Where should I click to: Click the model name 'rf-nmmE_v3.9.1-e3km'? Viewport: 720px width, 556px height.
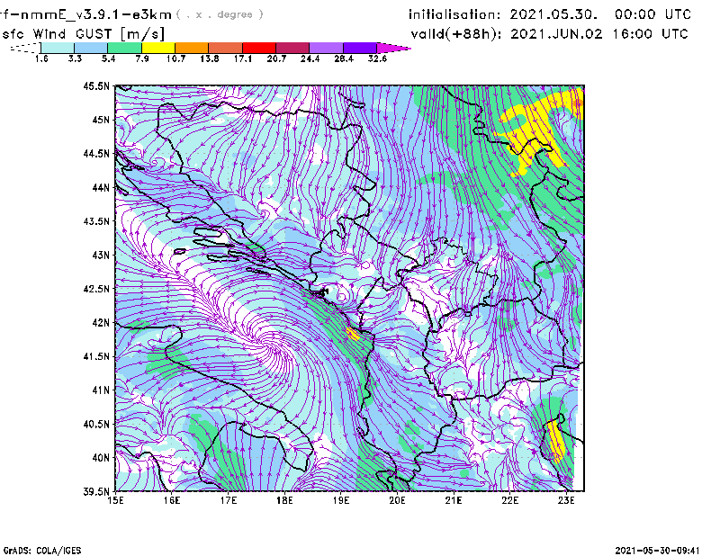85,14
